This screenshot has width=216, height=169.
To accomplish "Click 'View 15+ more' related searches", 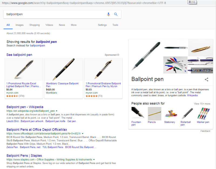I will pos(202,104).
